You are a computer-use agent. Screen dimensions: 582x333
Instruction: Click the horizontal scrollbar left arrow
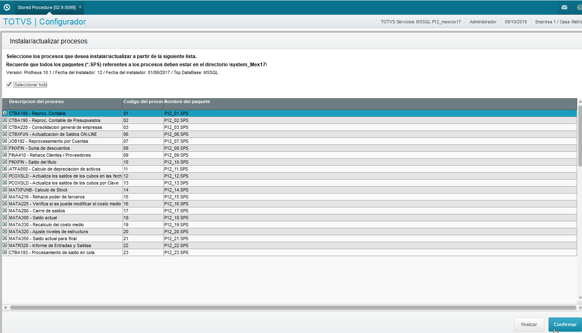[5, 307]
